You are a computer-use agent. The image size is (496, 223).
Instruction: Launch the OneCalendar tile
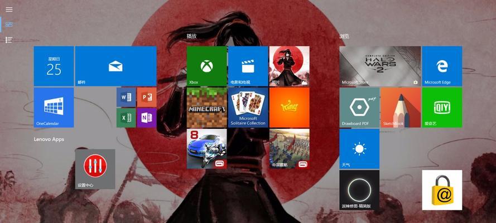(x=54, y=108)
